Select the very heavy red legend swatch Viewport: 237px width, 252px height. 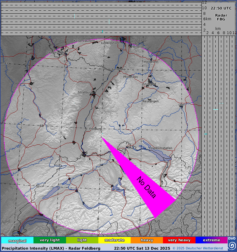tap(179, 240)
